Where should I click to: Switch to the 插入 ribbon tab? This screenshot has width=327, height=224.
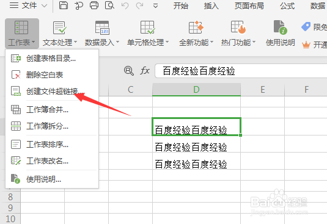(211, 6)
